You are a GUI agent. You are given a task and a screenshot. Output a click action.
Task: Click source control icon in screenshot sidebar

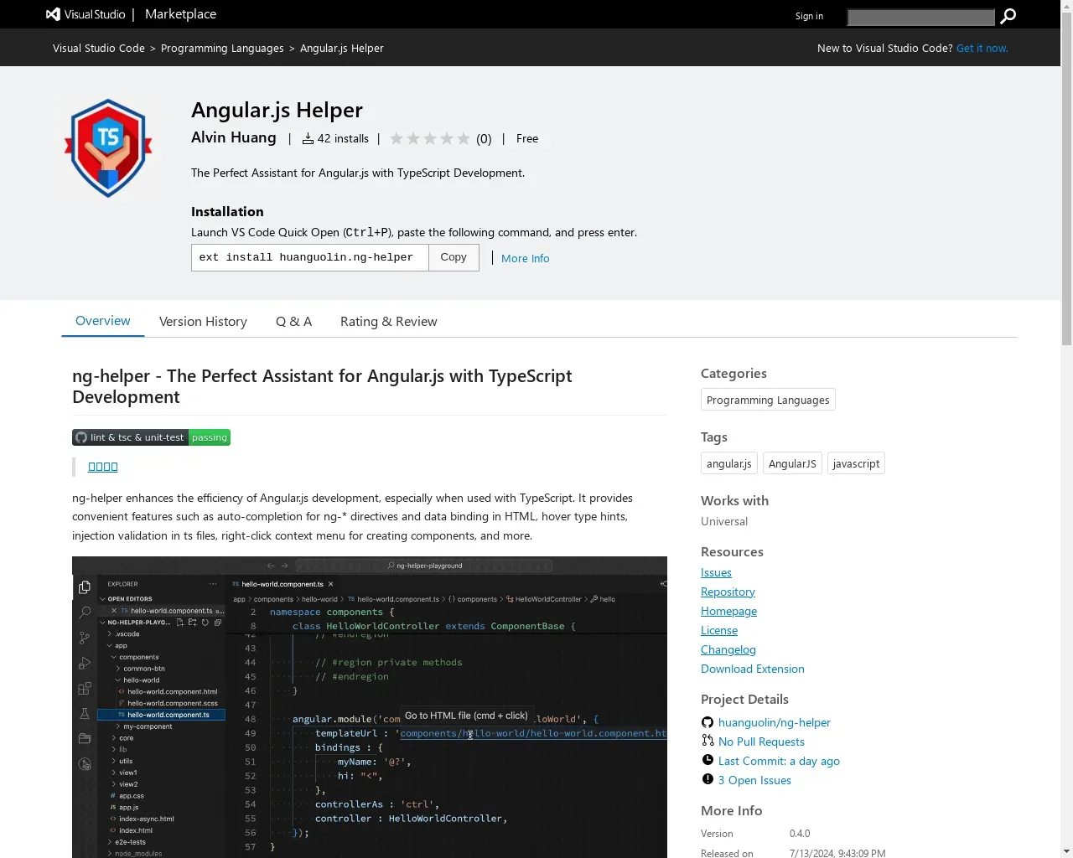(x=85, y=638)
